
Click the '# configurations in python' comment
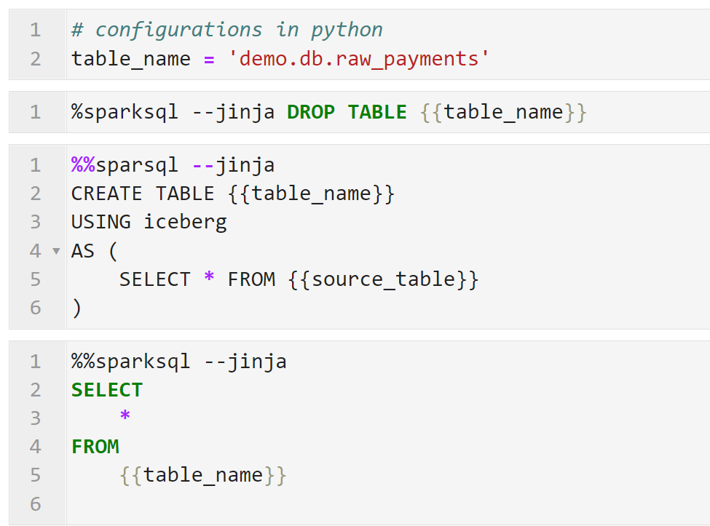226,30
